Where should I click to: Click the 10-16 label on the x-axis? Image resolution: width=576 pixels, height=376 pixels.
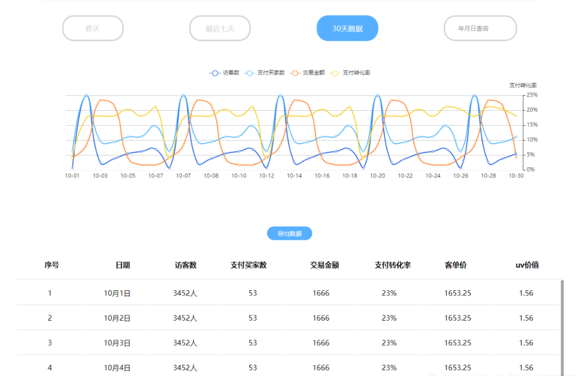click(322, 175)
